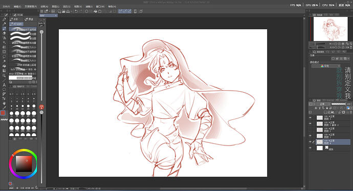The width and height of the screenshot is (353, 191).
Task: Click the canvas vertical scrollbar
Action: pyautogui.click(x=304, y=101)
